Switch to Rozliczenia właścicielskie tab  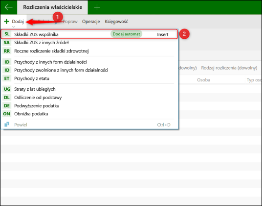(52, 7)
